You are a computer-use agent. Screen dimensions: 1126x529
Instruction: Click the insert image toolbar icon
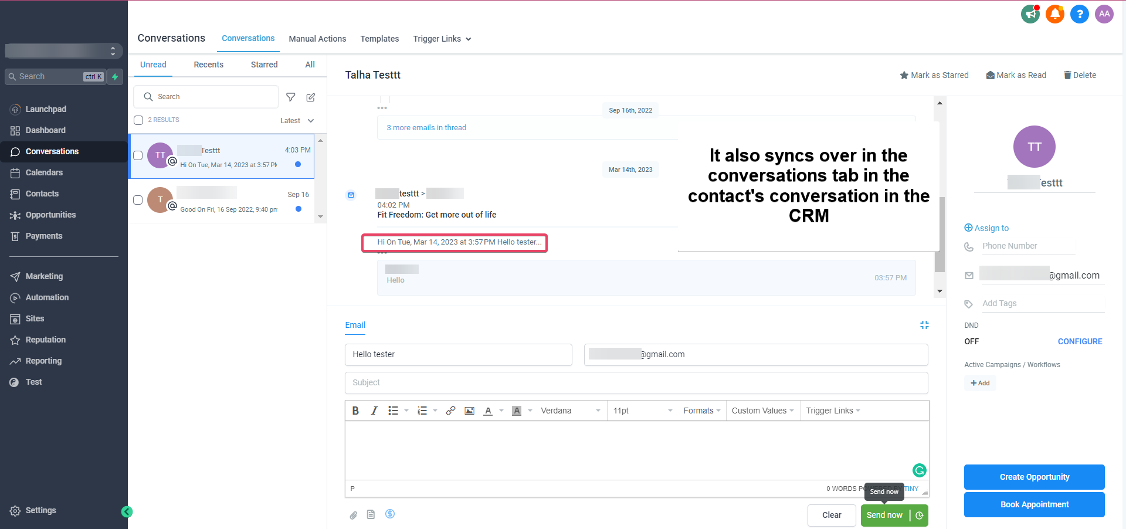pyautogui.click(x=469, y=411)
